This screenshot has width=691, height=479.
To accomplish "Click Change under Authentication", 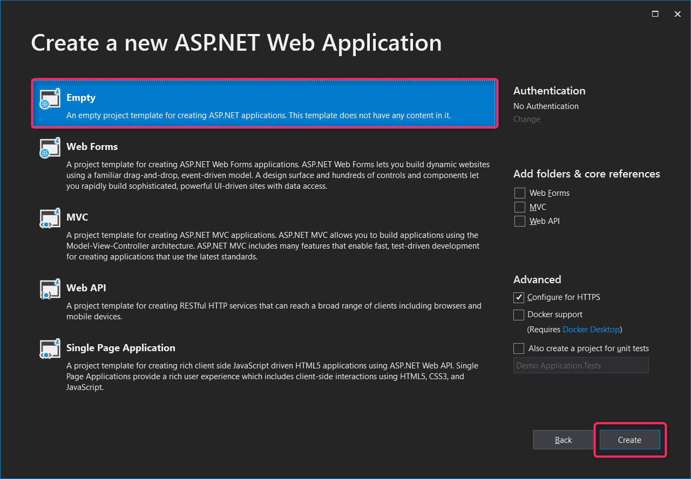I will pyautogui.click(x=527, y=119).
